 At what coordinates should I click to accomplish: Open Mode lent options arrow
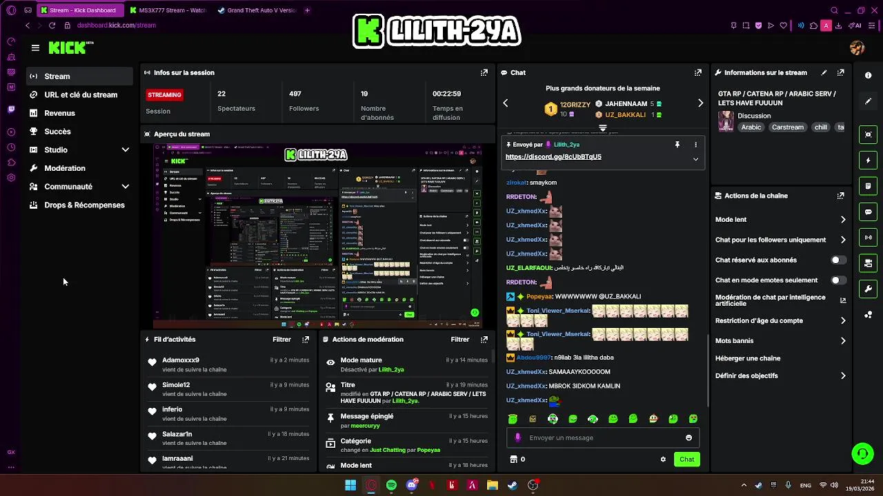[843, 220]
